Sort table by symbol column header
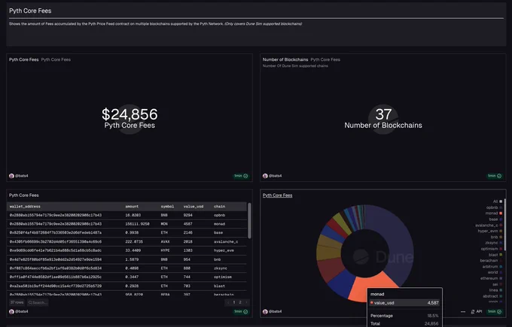The height and width of the screenshot is (327, 512). point(167,207)
